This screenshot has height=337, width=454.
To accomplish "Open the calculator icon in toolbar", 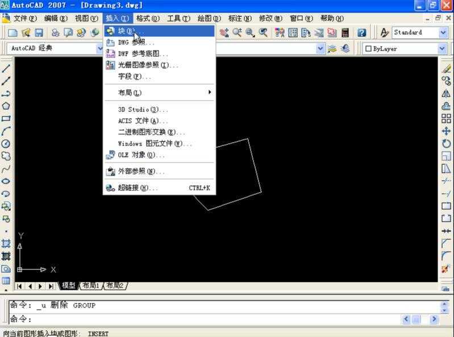I will tap(345, 33).
